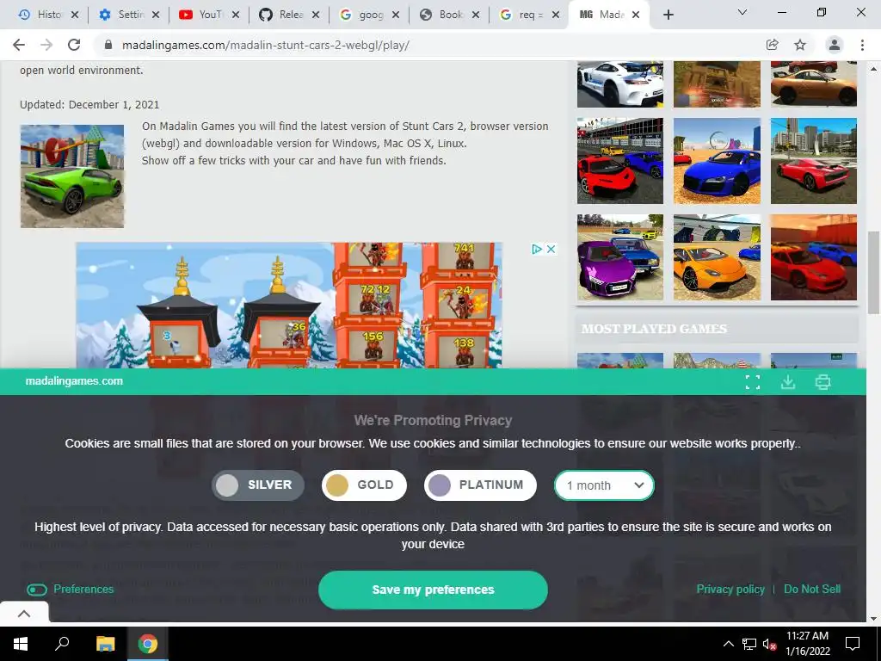The height and width of the screenshot is (661, 881).
Task: Open the purple car game thumbnail
Action: point(619,256)
